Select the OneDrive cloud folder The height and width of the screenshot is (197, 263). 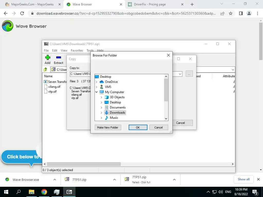[111, 82]
